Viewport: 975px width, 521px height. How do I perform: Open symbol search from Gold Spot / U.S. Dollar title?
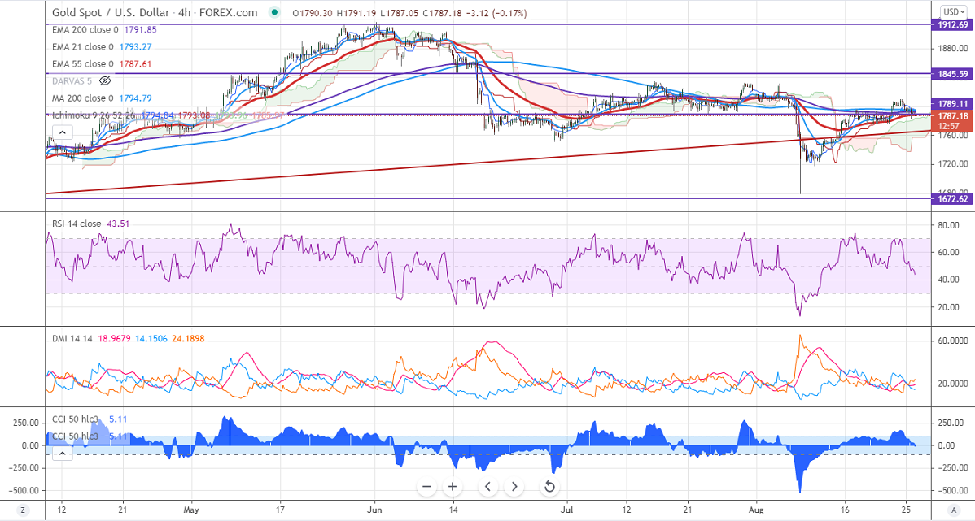(x=111, y=12)
